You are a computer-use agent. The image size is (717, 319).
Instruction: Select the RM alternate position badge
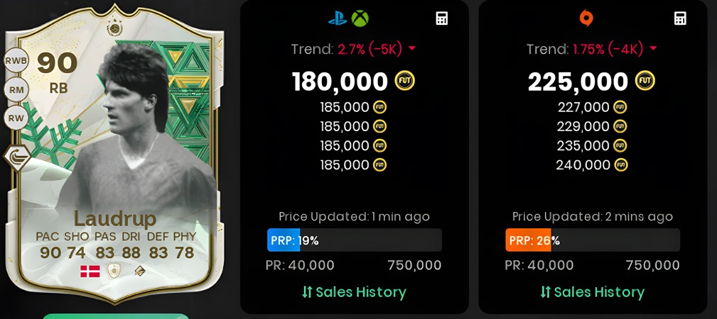tap(16, 90)
